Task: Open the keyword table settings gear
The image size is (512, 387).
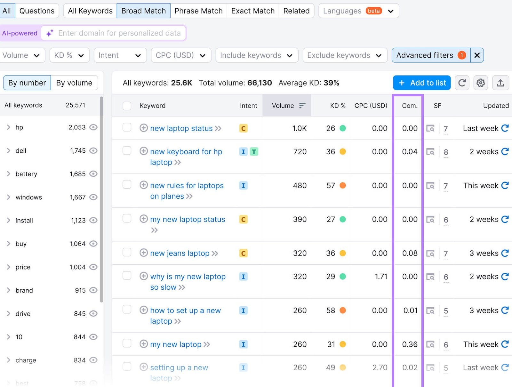Action: coord(480,83)
